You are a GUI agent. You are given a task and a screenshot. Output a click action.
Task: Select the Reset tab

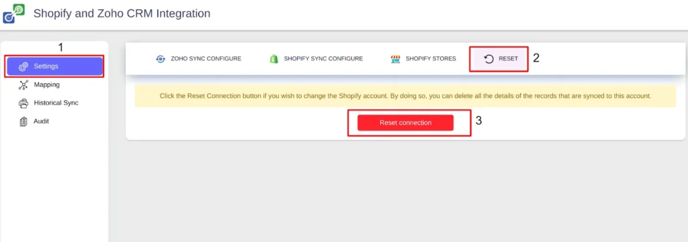[499, 59]
